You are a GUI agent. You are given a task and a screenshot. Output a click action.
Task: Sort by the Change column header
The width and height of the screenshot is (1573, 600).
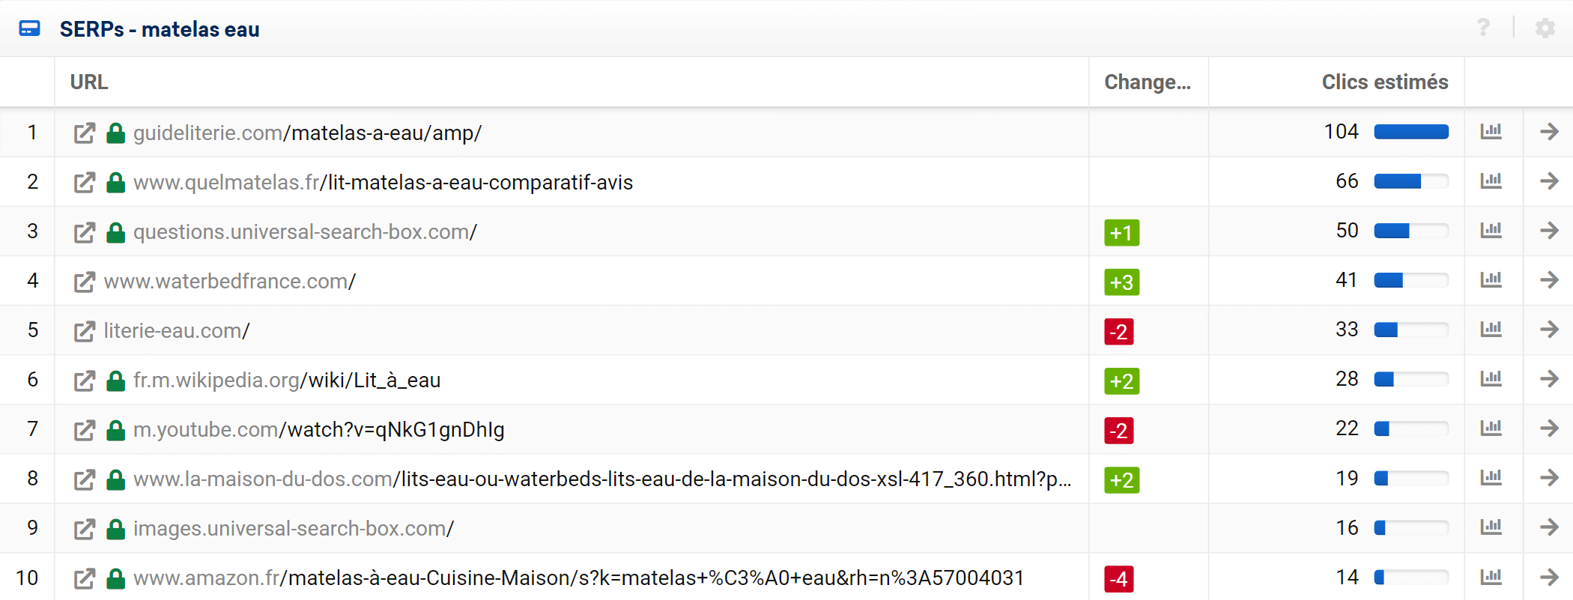coord(1147,82)
